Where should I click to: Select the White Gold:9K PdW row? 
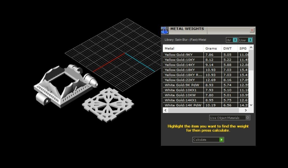[206, 85]
